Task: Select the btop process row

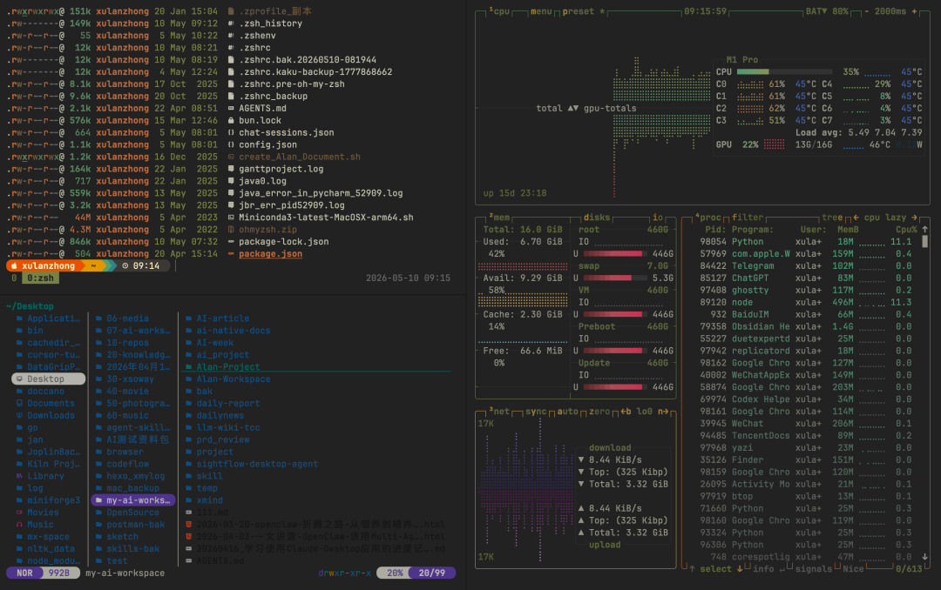Action: (805, 496)
